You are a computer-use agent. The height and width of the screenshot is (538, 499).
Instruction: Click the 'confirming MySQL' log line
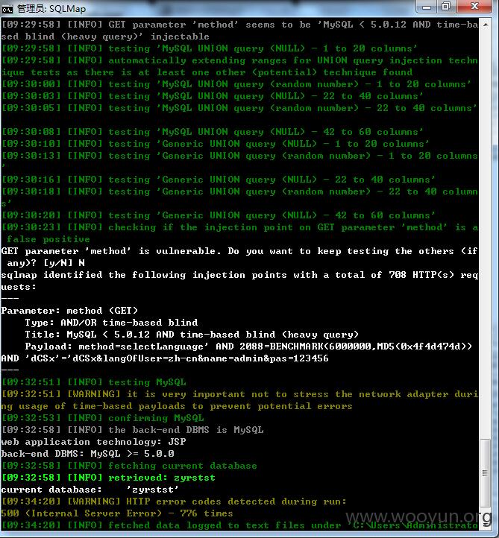tap(103, 418)
